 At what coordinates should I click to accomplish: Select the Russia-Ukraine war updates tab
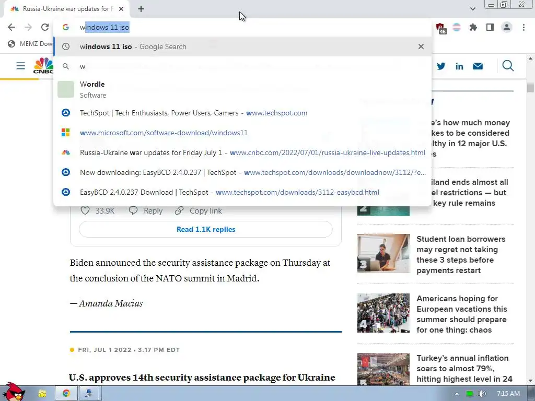(66, 9)
